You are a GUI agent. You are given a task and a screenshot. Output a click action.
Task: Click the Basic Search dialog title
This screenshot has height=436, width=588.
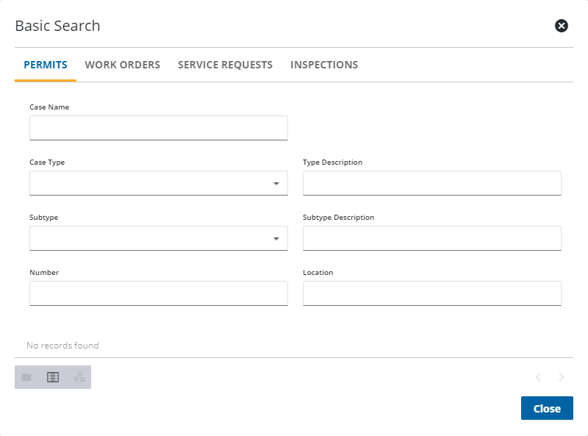(57, 26)
